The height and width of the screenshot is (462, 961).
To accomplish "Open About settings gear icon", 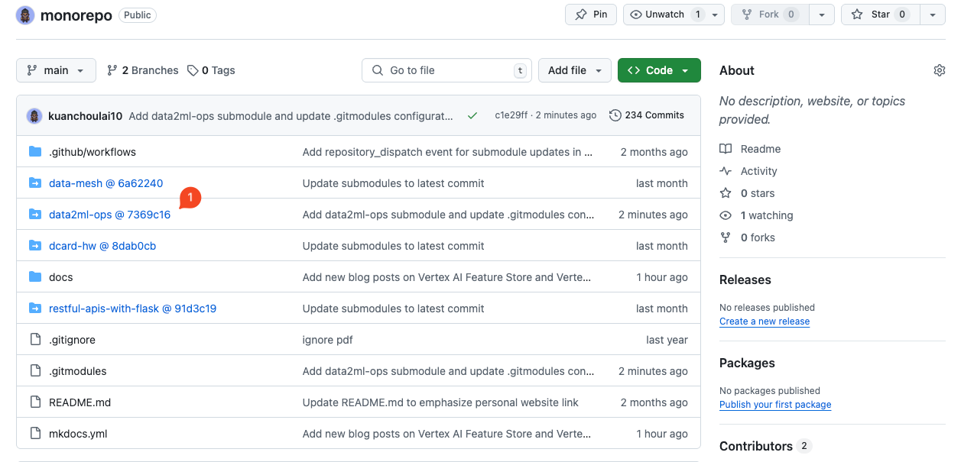I will point(940,70).
